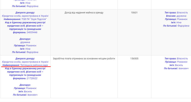This screenshot has width=191, height=102.
Task: Click 'Тип права: Власність' in the salary row
Action: (x=176, y=58)
